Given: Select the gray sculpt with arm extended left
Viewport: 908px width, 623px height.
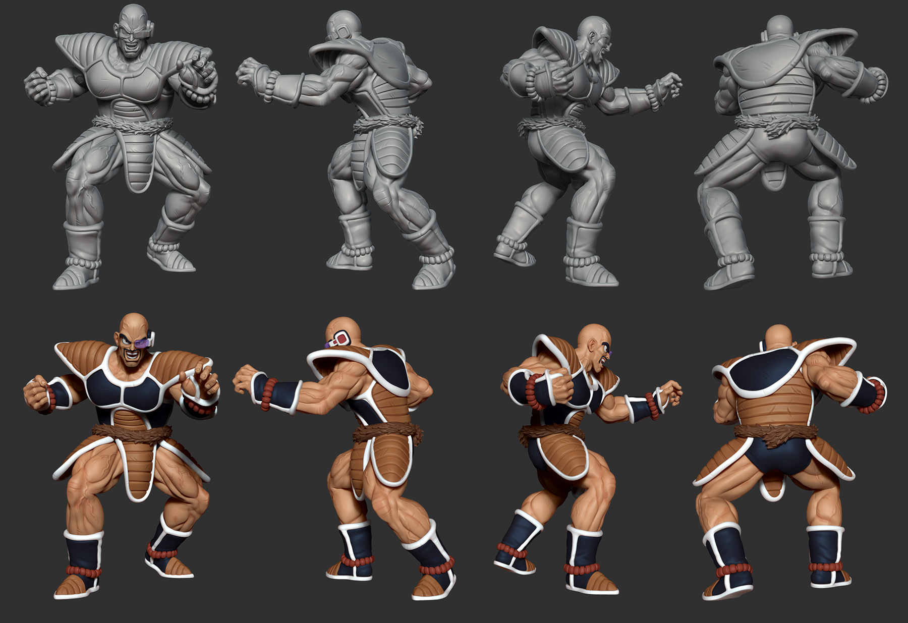Looking at the screenshot, I should [x=345, y=150].
